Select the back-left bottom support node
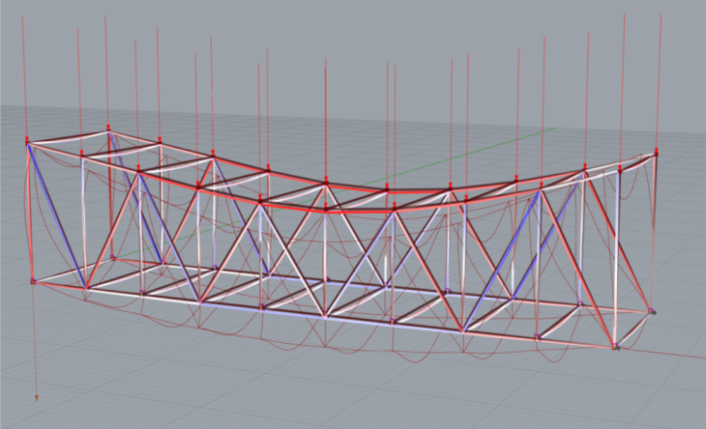706x429 pixels. [x=113, y=258]
